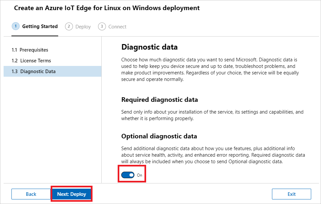Select 1.3 Diagnostic Data sidebar item

[x=34, y=71]
